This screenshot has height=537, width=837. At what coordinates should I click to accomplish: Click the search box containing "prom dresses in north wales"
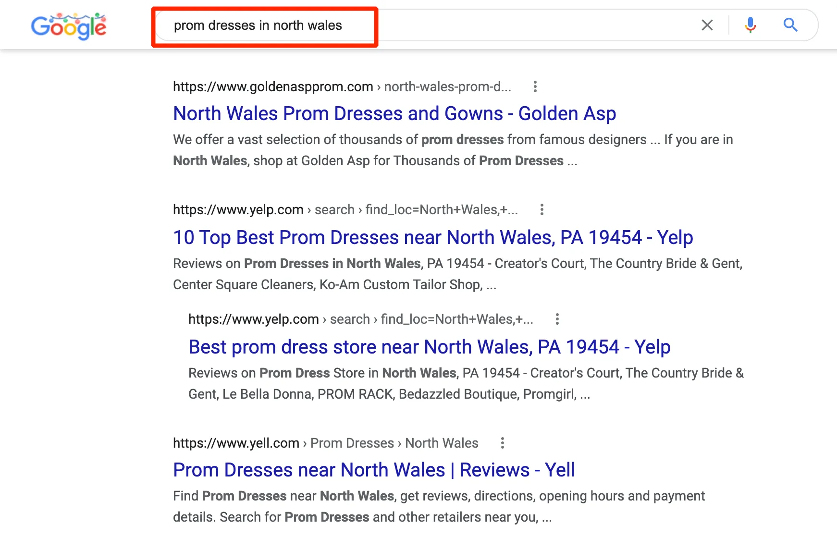coord(432,25)
